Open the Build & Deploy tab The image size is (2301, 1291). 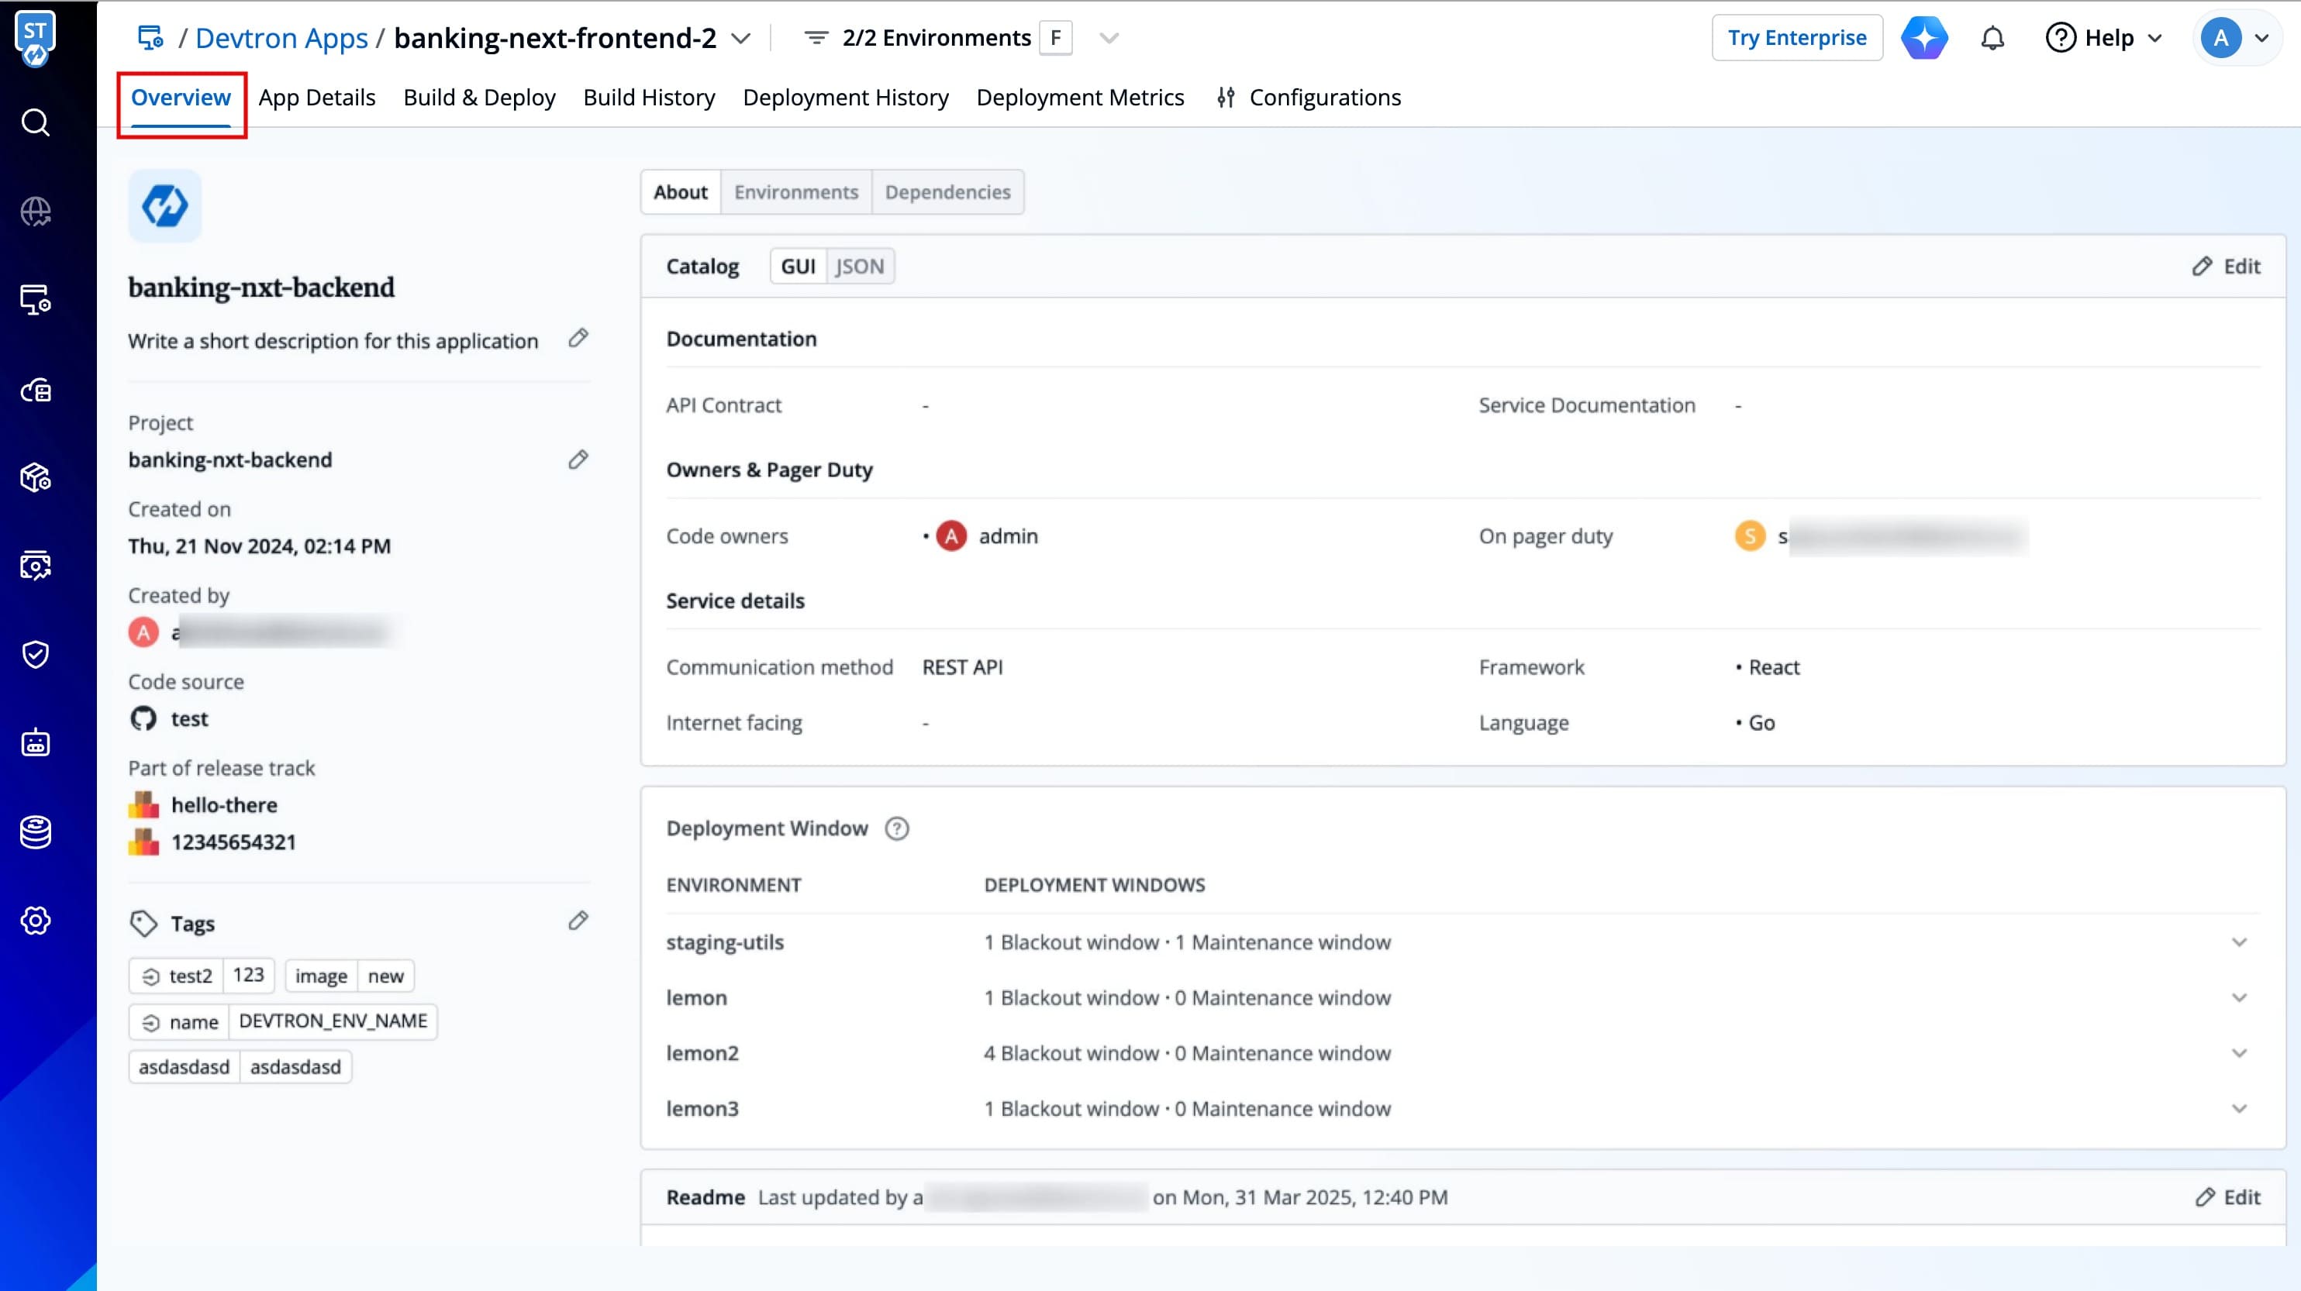(x=479, y=98)
